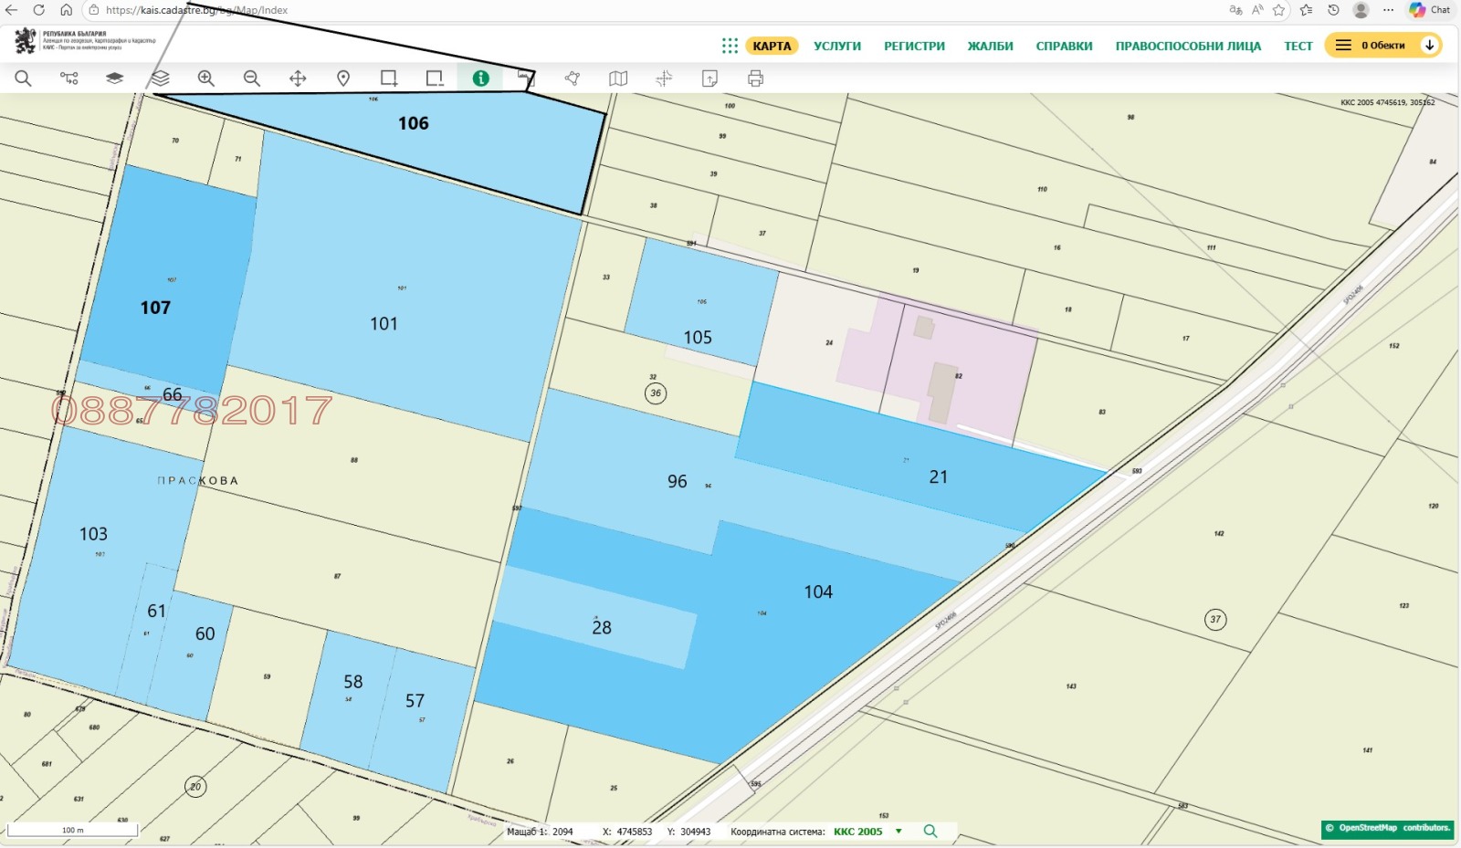The width and height of the screenshot is (1461, 848).
Task: Open the УСЛУГИ menu
Action: coord(837,46)
